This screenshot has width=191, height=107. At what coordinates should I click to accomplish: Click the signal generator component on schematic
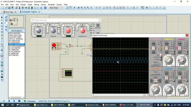(56, 46)
